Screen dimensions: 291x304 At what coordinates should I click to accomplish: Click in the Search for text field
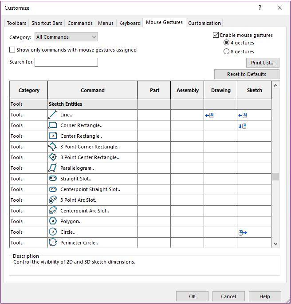tap(66, 62)
